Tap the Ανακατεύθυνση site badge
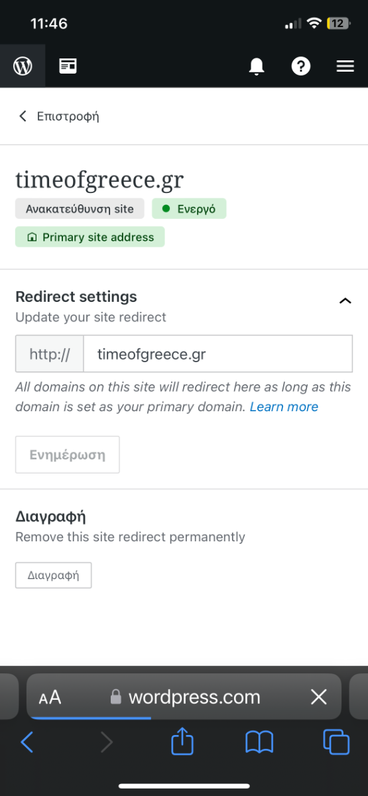Image resolution: width=368 pixels, height=796 pixels. point(80,209)
